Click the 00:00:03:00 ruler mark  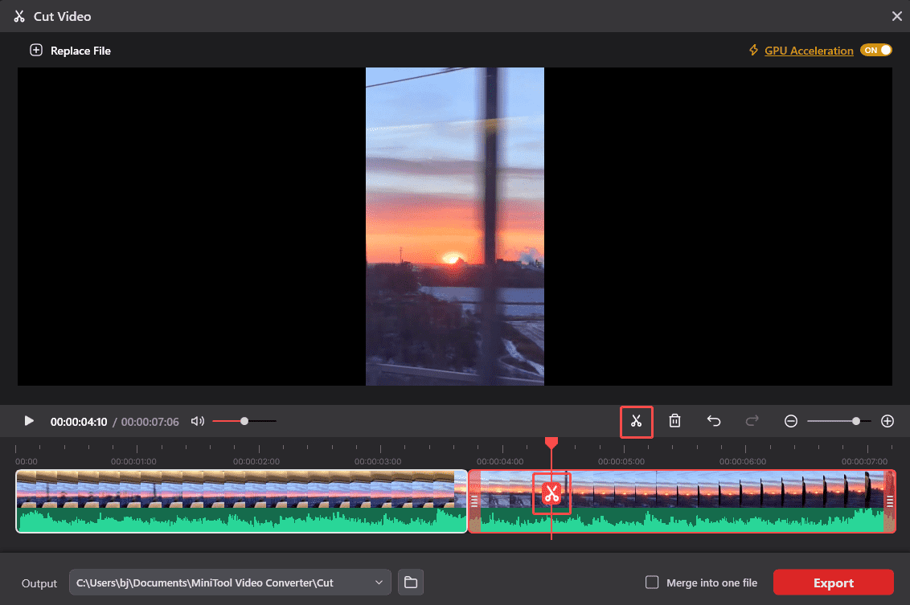tap(378, 462)
